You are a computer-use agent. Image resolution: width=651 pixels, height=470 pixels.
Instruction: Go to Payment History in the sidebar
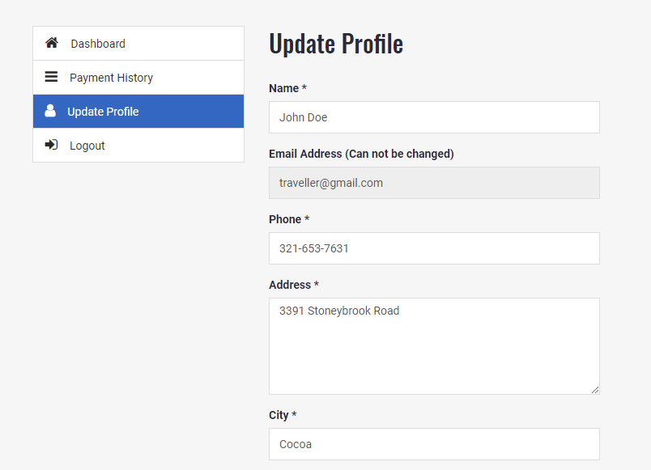(111, 78)
